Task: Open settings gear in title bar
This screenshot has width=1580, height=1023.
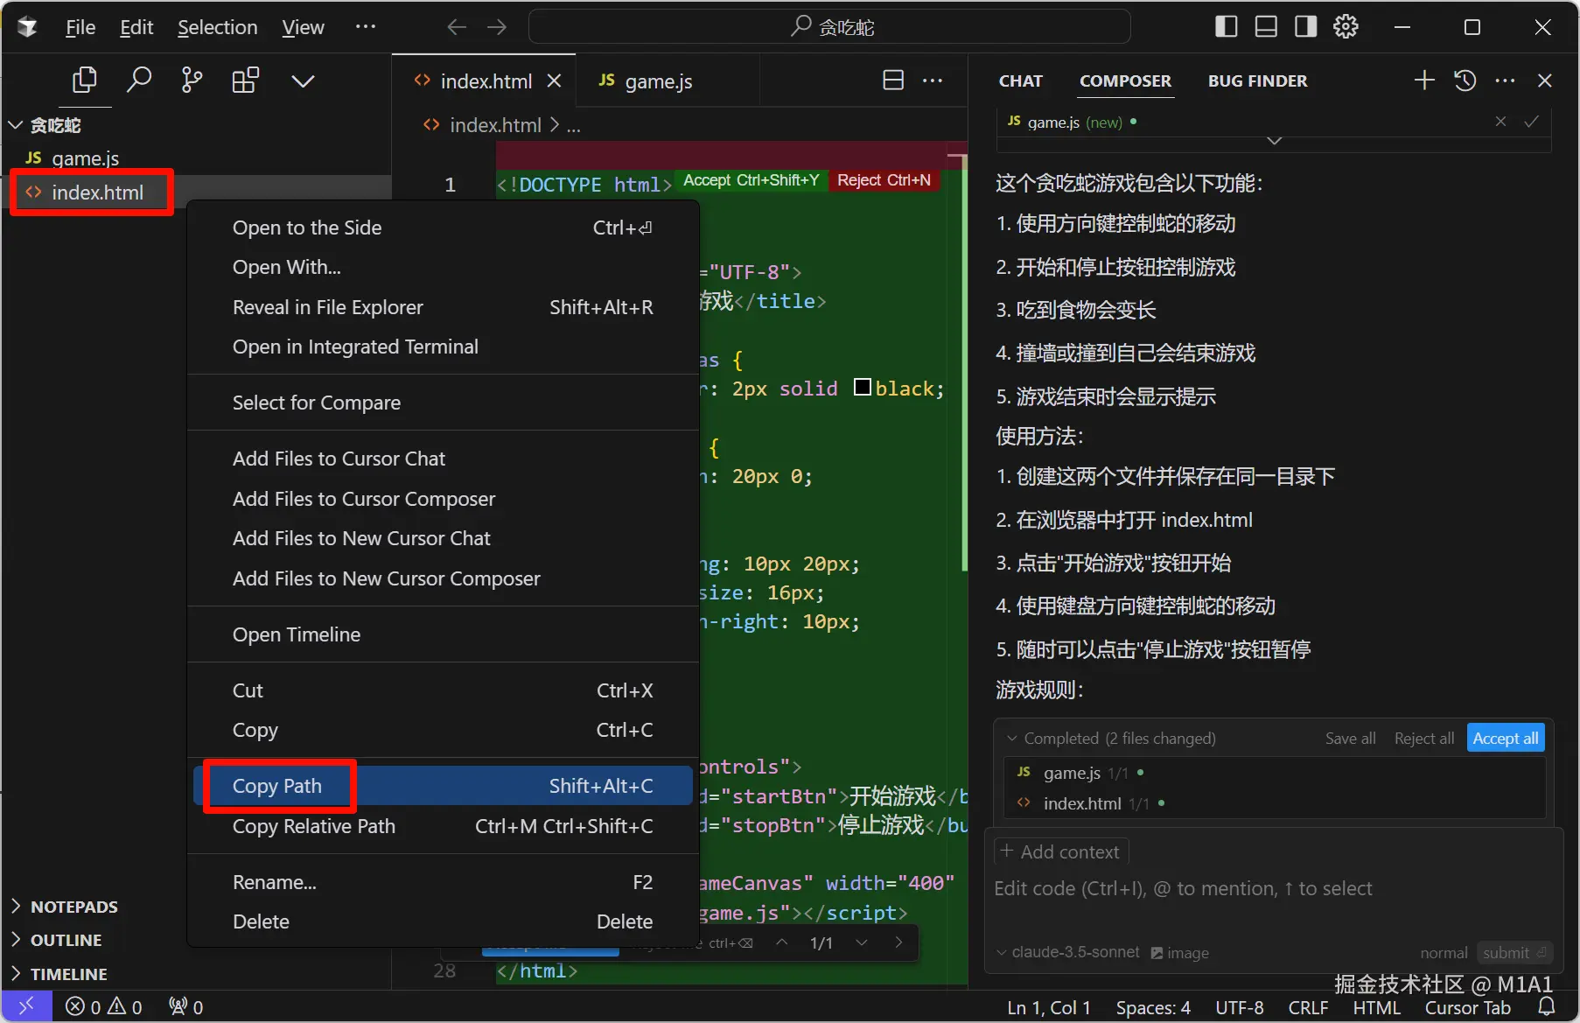Action: [x=1346, y=27]
